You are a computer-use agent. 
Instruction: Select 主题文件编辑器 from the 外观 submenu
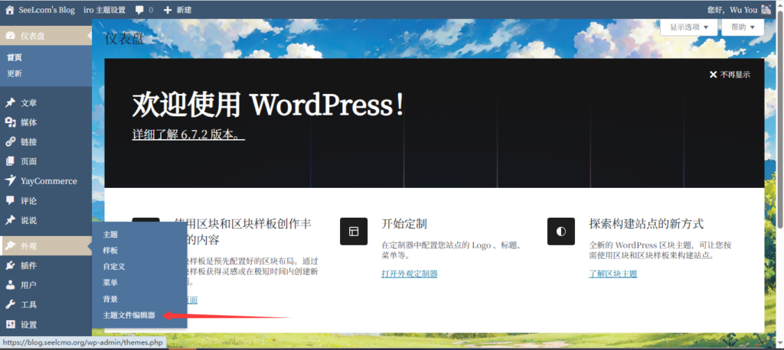(x=129, y=316)
